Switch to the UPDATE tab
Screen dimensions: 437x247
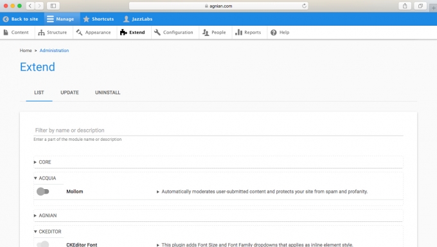(x=69, y=93)
